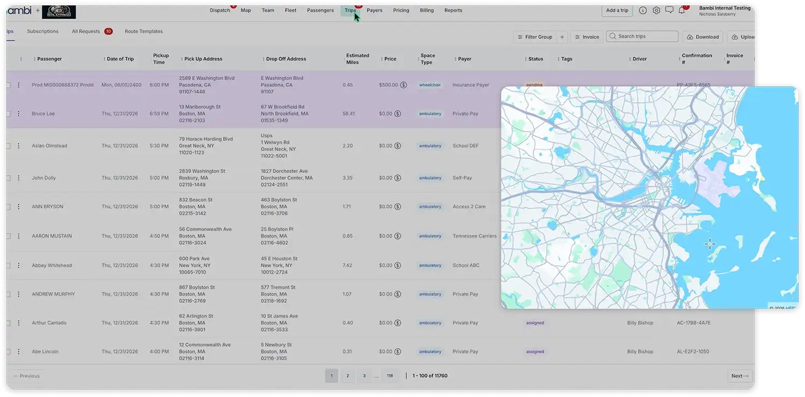Click price dollar icon in ANDREW MURPHY row
The width and height of the screenshot is (805, 397).
[398, 294]
